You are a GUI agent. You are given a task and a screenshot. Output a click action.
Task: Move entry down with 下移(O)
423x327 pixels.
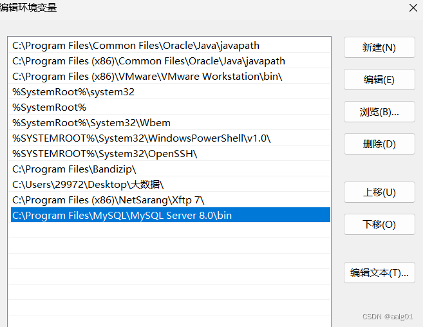tap(379, 224)
